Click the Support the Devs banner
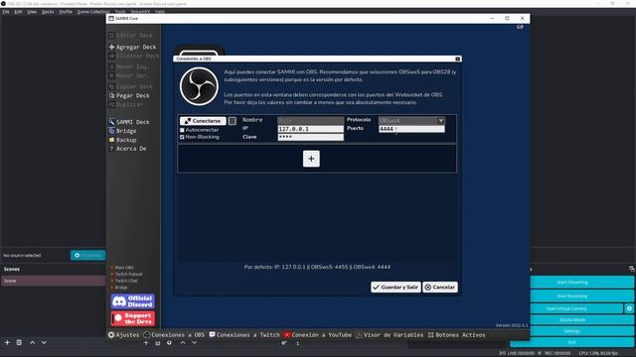This screenshot has height=357, width=636. (133, 318)
